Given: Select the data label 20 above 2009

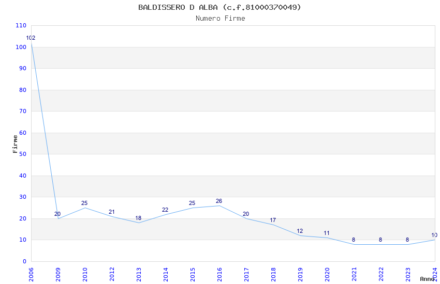Looking at the screenshot, I should click(57, 214).
